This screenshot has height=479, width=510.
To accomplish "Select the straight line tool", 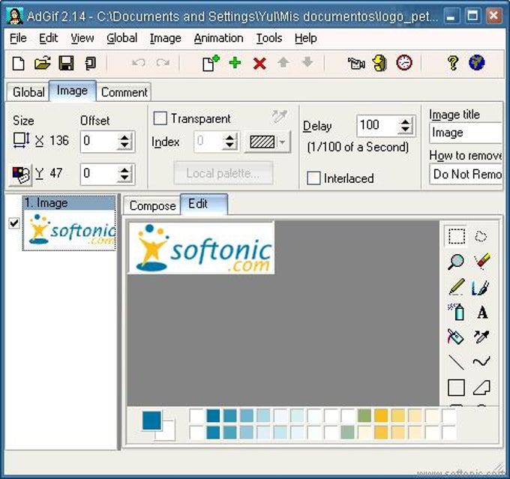I will pyautogui.click(x=456, y=362).
